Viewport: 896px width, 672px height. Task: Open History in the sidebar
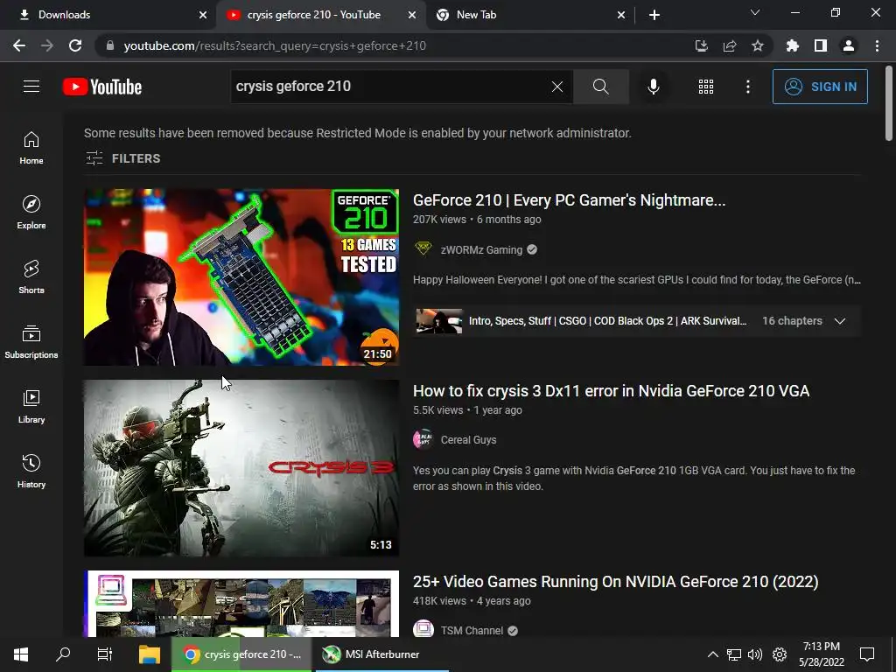[31, 471]
